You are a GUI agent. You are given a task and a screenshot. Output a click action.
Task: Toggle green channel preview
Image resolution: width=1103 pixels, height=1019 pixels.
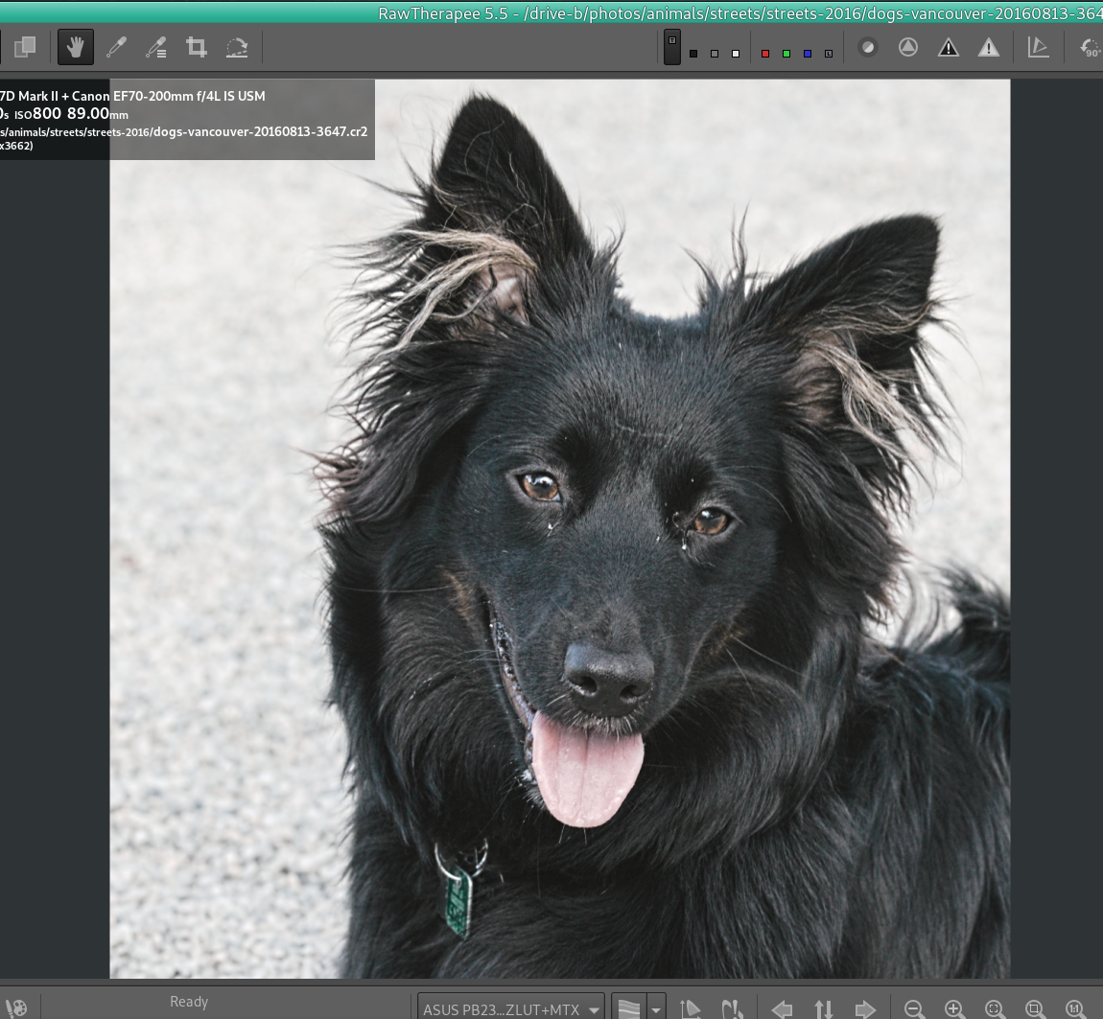[786, 54]
